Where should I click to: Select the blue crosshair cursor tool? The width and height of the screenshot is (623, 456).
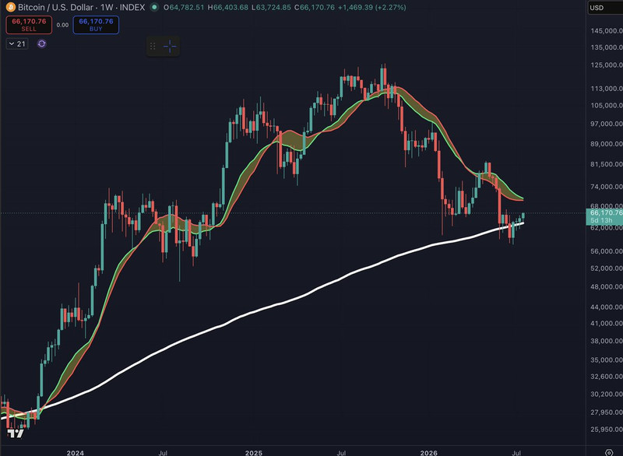pos(170,47)
